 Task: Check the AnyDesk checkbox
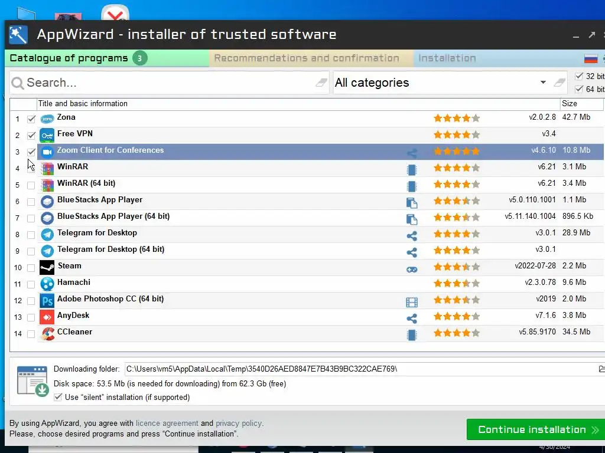pyautogui.click(x=31, y=317)
